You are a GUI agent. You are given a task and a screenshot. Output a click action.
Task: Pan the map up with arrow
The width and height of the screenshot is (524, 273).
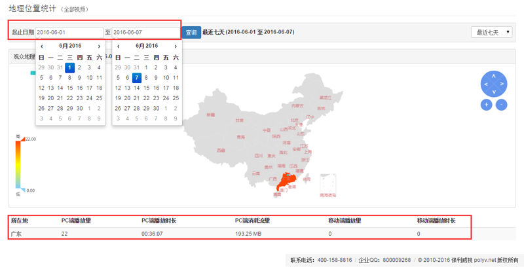(x=493, y=76)
